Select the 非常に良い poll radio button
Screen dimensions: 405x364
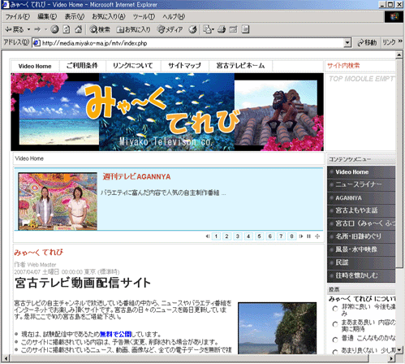(x=335, y=309)
